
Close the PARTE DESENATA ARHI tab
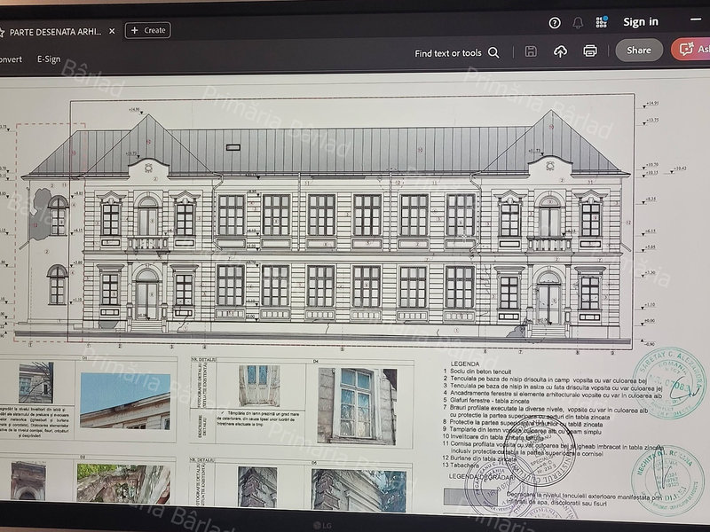tap(112, 31)
